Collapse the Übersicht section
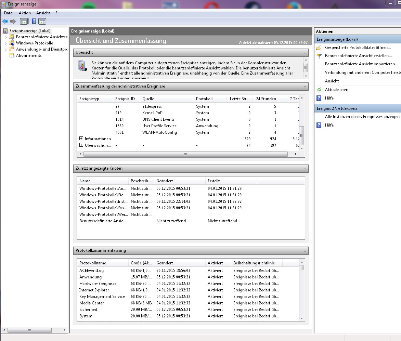401x341 pixels. 305,53
